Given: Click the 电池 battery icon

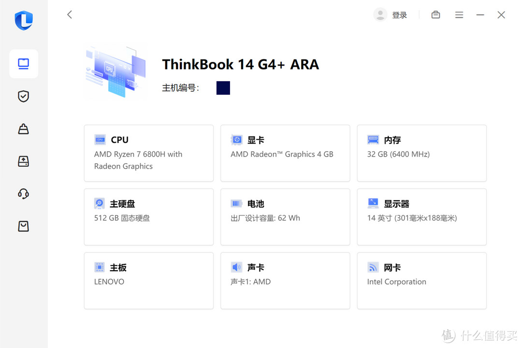Looking at the screenshot, I should [x=236, y=203].
